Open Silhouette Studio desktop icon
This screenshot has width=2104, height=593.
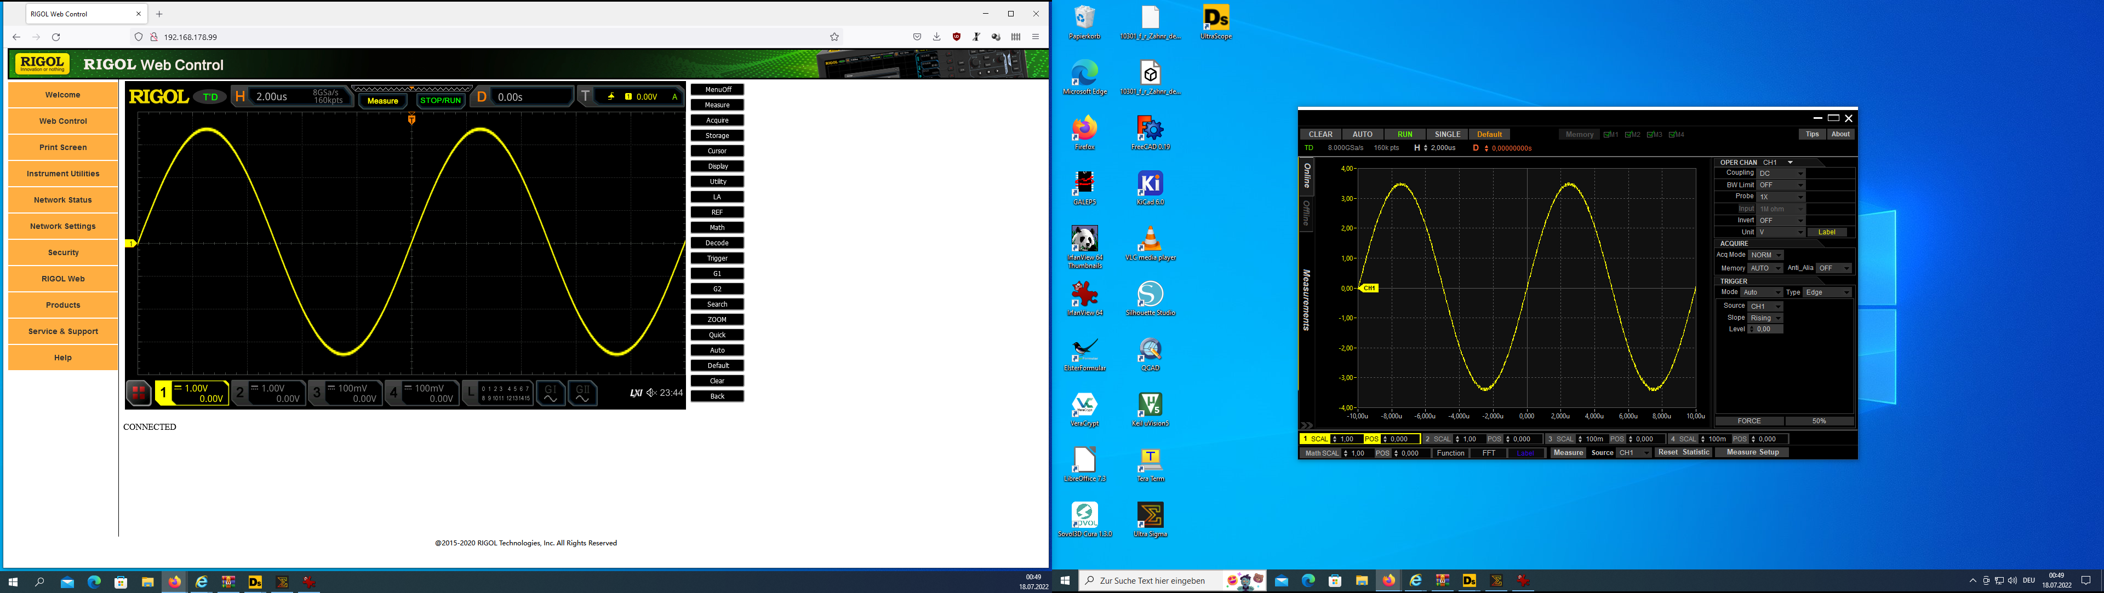coord(1150,300)
